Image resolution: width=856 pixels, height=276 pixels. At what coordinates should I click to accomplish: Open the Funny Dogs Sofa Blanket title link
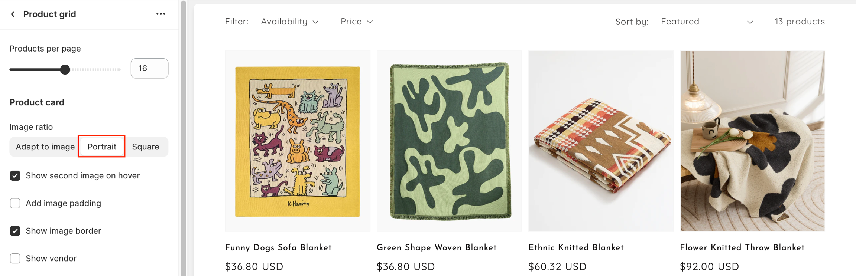click(x=278, y=248)
